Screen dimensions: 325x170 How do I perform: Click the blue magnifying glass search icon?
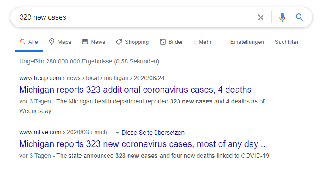(299, 17)
